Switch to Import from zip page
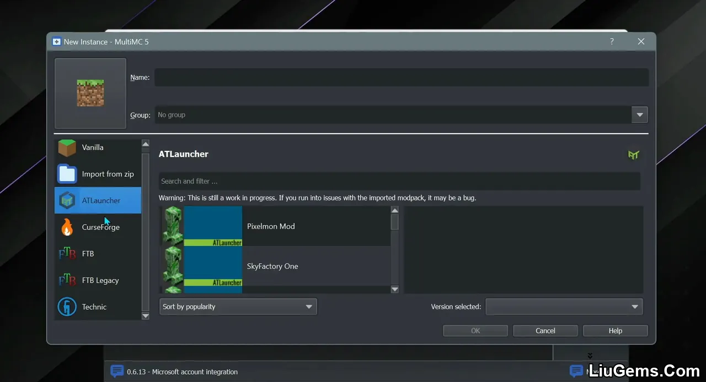The height and width of the screenshot is (382, 706). tap(98, 174)
